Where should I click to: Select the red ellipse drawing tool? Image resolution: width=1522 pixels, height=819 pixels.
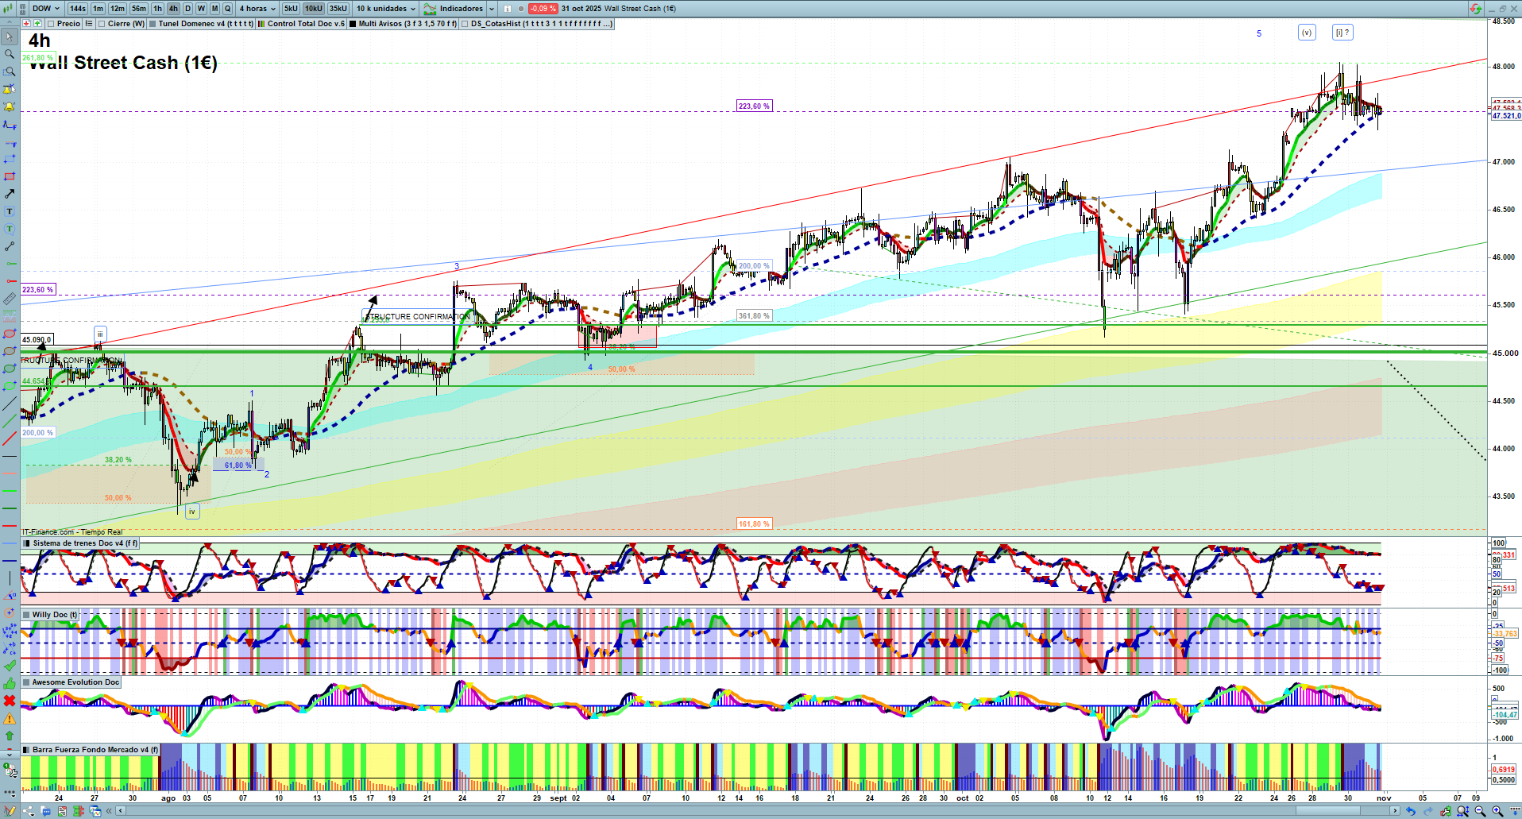click(10, 334)
